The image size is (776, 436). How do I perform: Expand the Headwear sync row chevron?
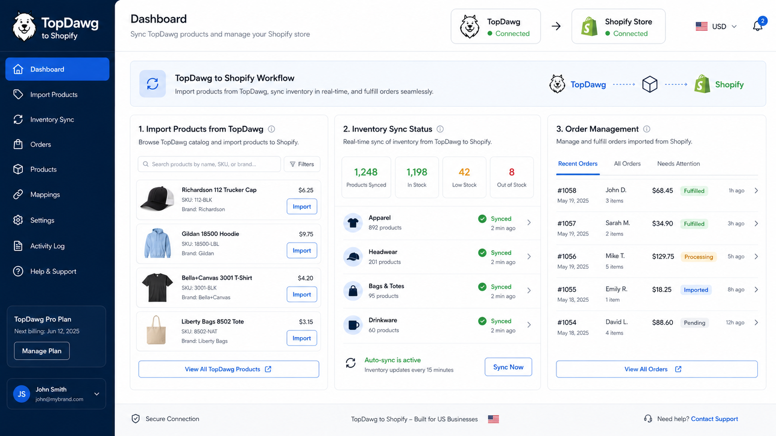[x=529, y=257]
